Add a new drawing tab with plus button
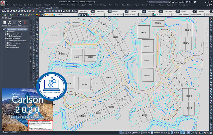This screenshot has height=135, width=213. (61, 8)
